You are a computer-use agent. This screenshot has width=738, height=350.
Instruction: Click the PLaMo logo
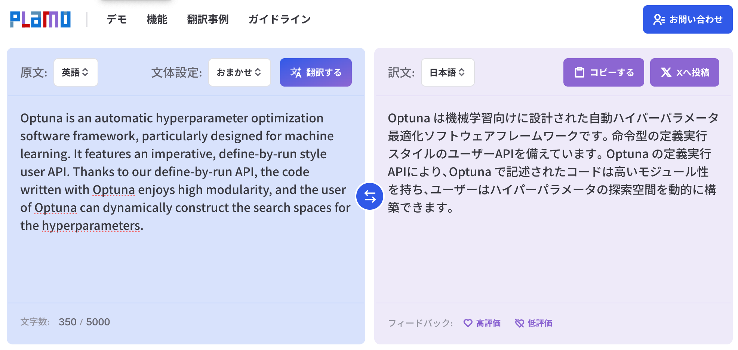(40, 19)
